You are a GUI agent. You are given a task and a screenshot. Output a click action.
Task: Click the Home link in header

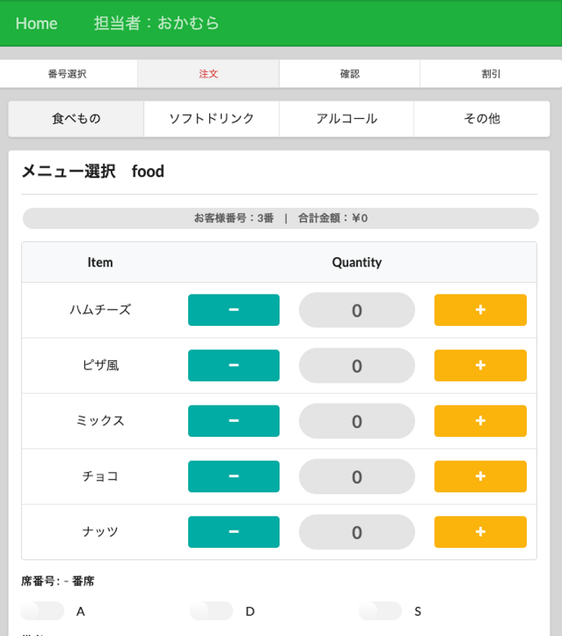pyautogui.click(x=37, y=23)
